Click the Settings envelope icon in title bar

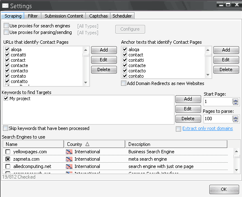pos(5,6)
